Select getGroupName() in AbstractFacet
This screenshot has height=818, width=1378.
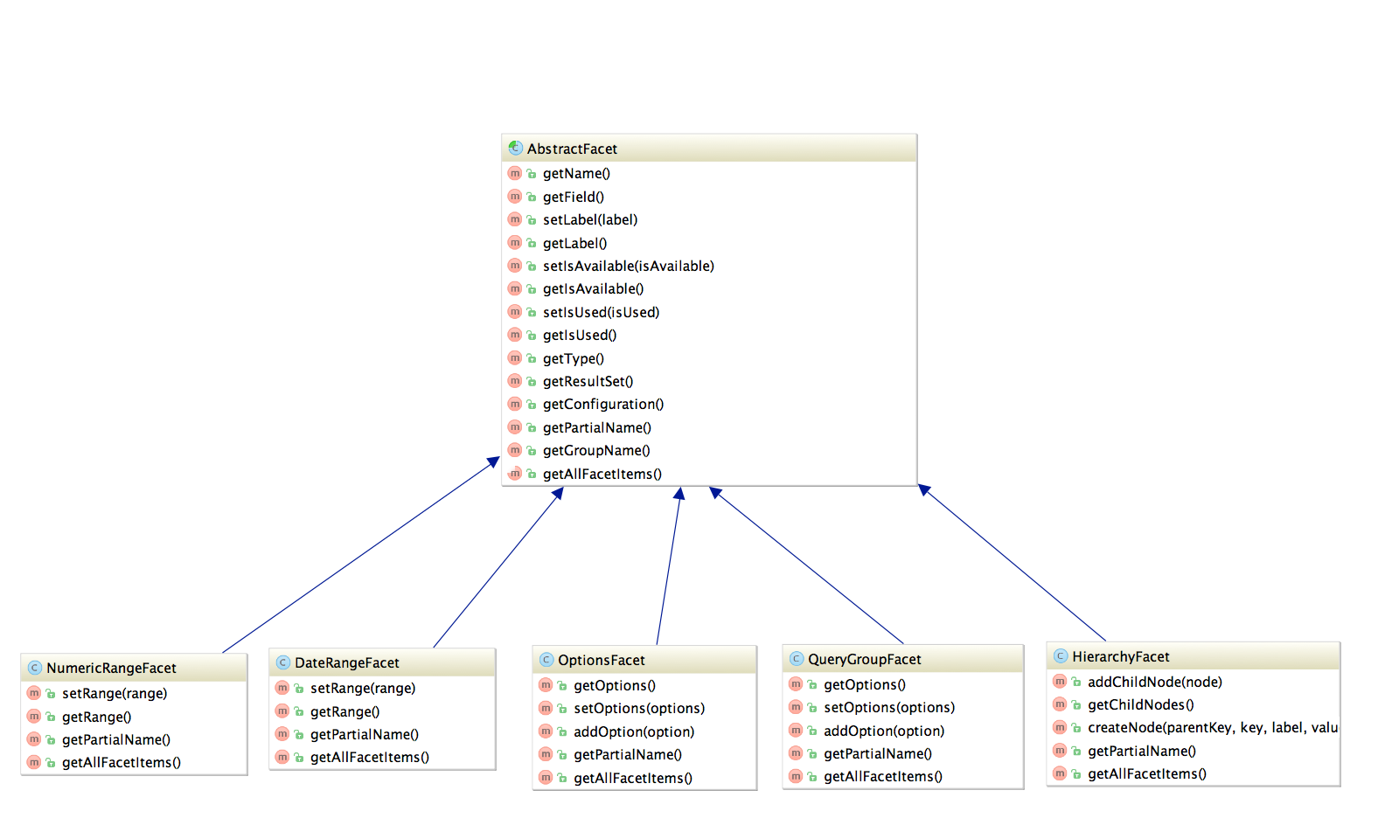pos(596,450)
